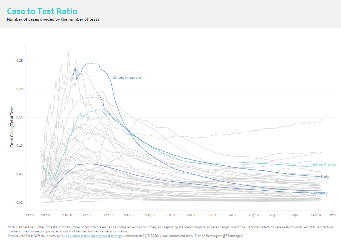Click the Feb 27 x-axis tick label
The height and width of the screenshot is (240, 341).
(30, 215)
